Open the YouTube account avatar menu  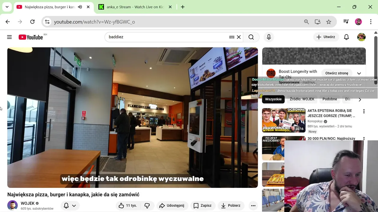361,37
